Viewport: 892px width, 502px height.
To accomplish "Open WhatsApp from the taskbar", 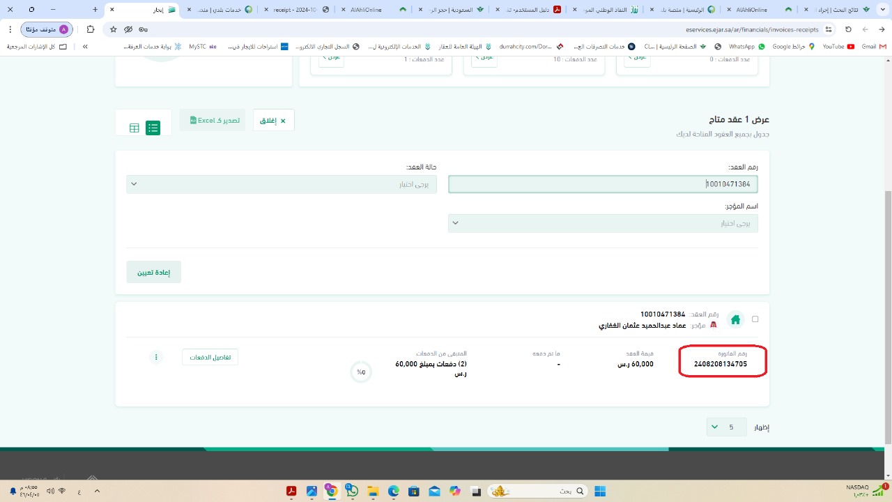I will click(x=352, y=492).
